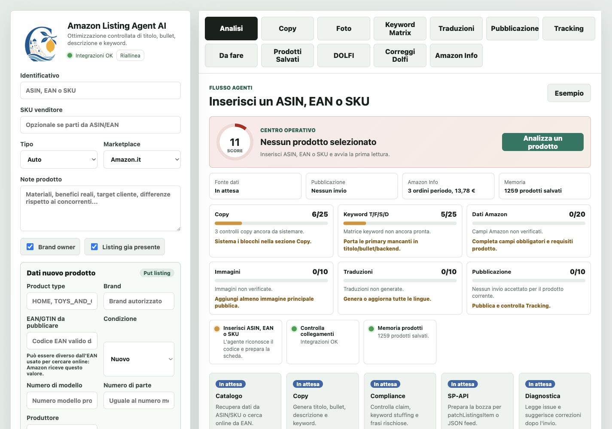Focus the Product type input field
This screenshot has height=429, width=612.
click(62, 301)
